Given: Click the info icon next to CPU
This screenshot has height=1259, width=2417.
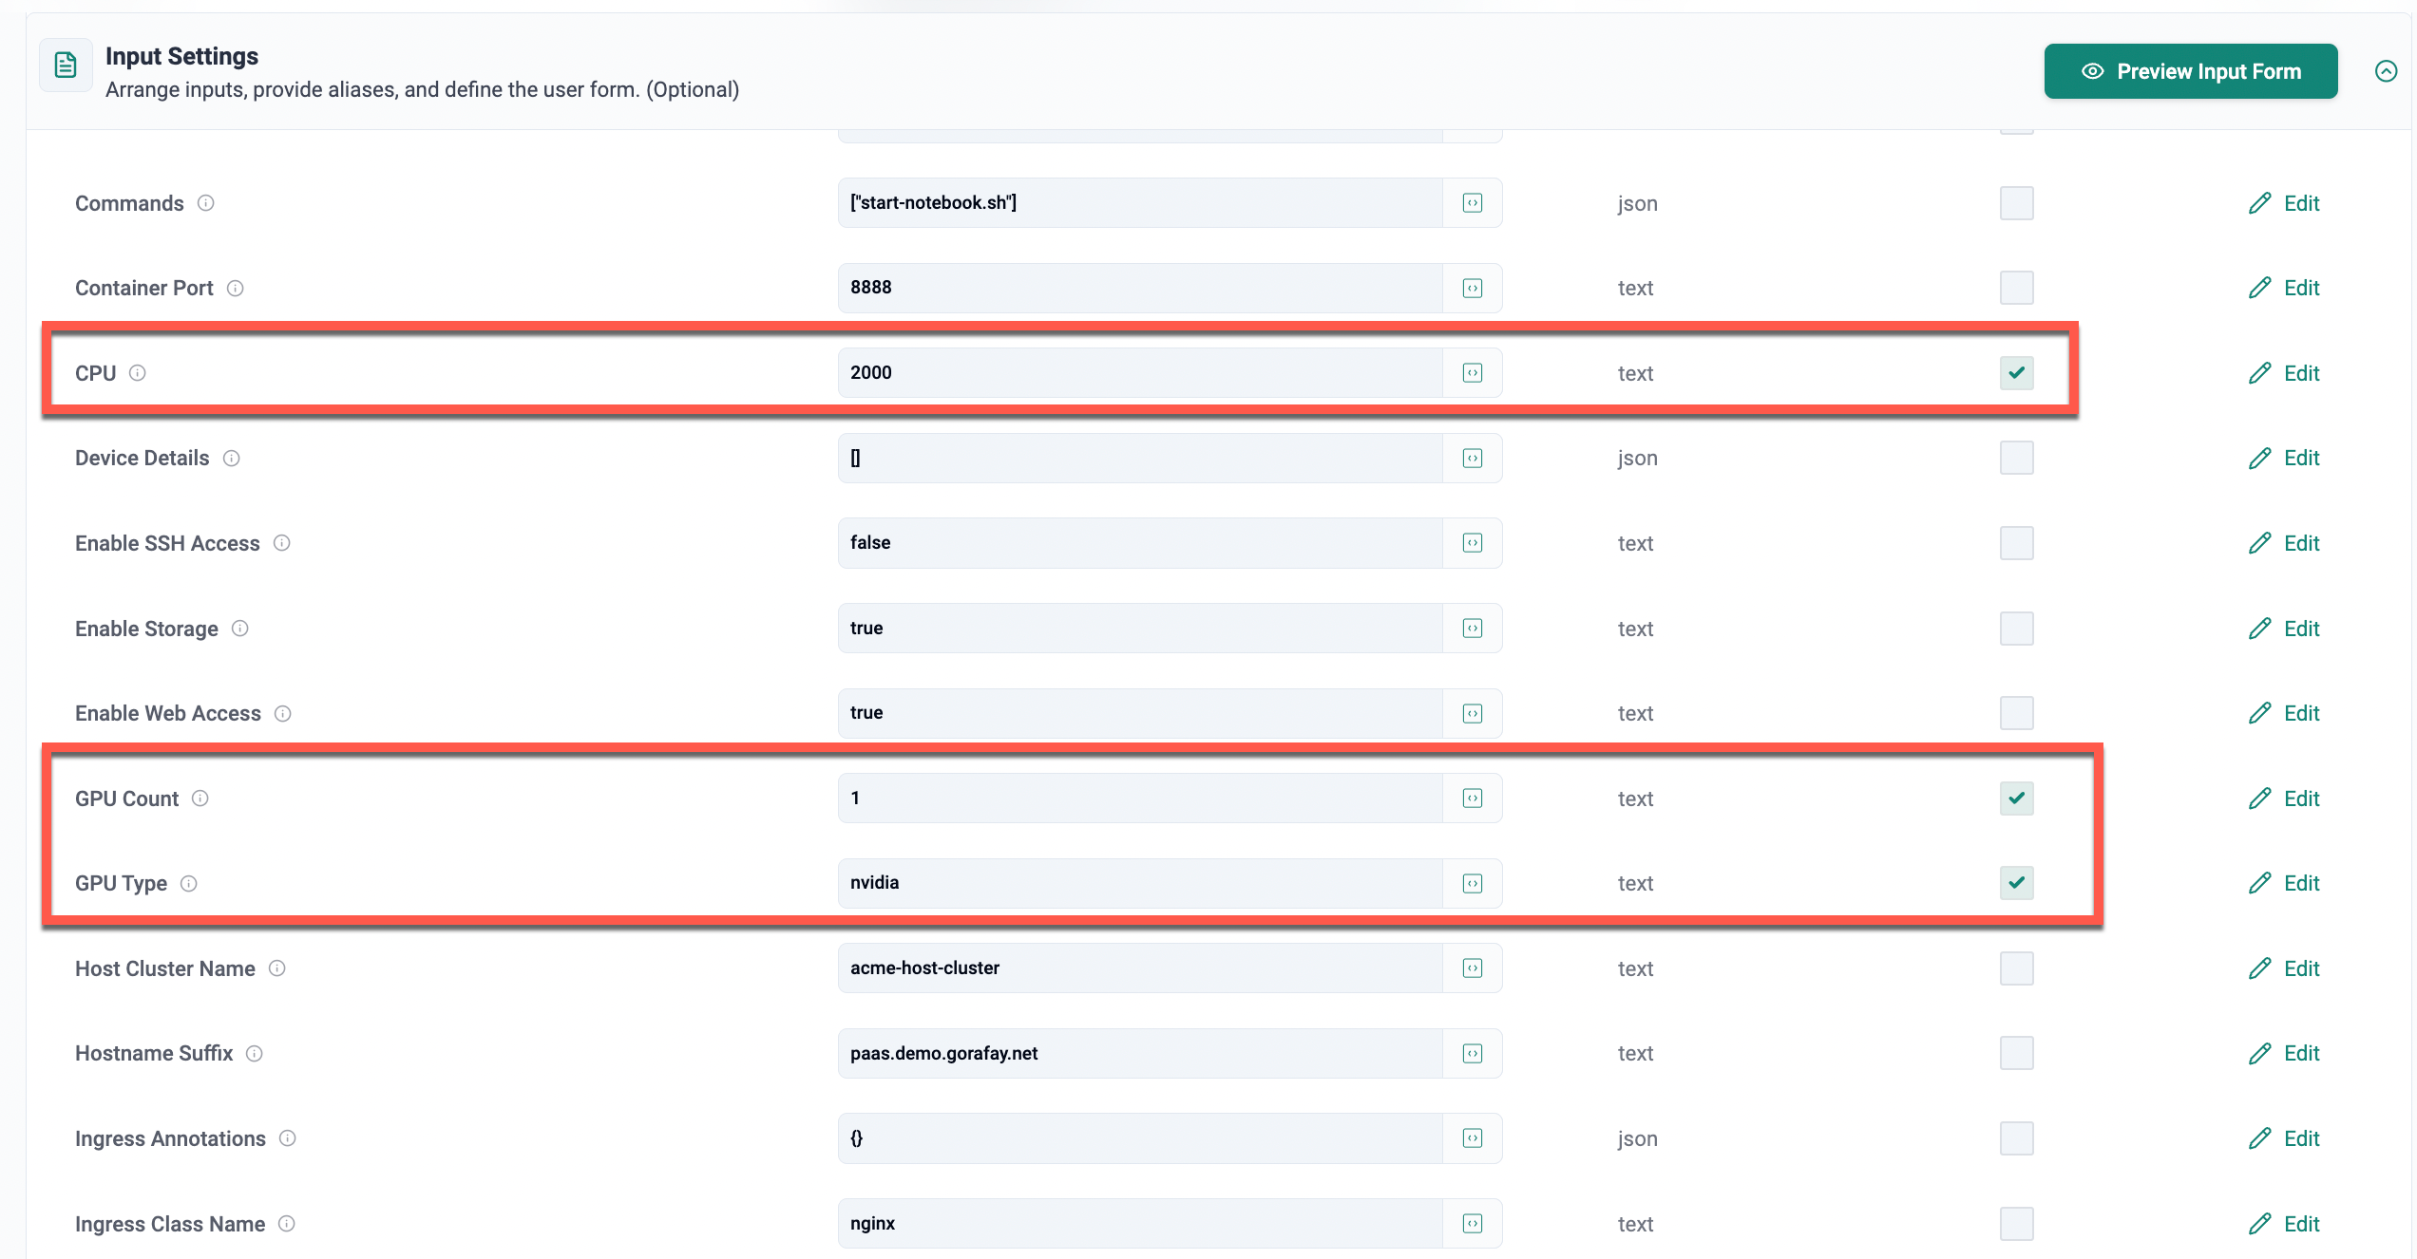Looking at the screenshot, I should click(x=138, y=373).
